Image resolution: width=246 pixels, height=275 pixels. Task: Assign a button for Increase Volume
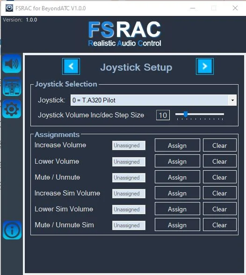point(177,145)
